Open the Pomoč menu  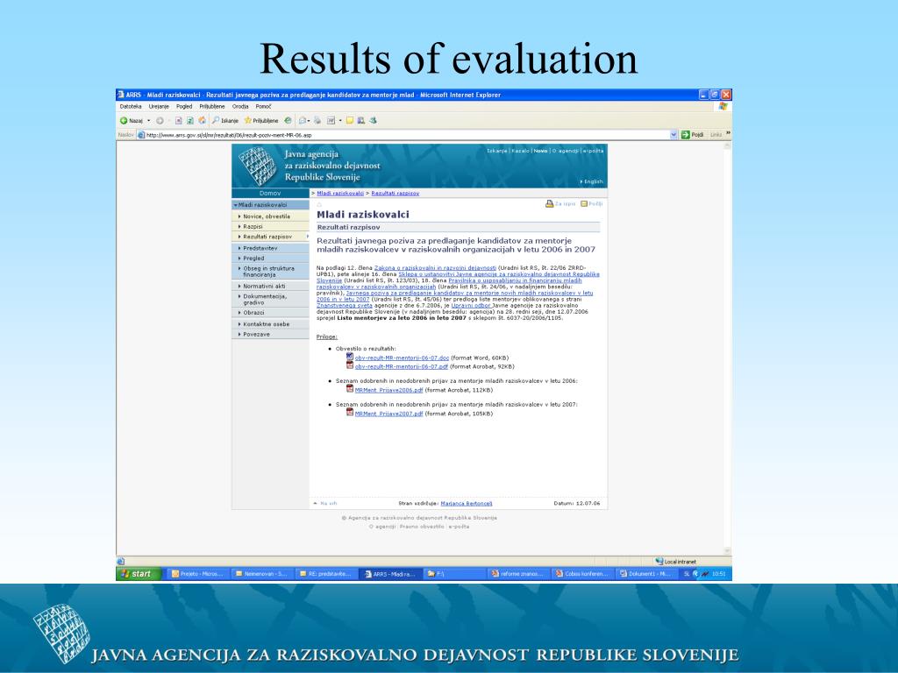(x=263, y=106)
